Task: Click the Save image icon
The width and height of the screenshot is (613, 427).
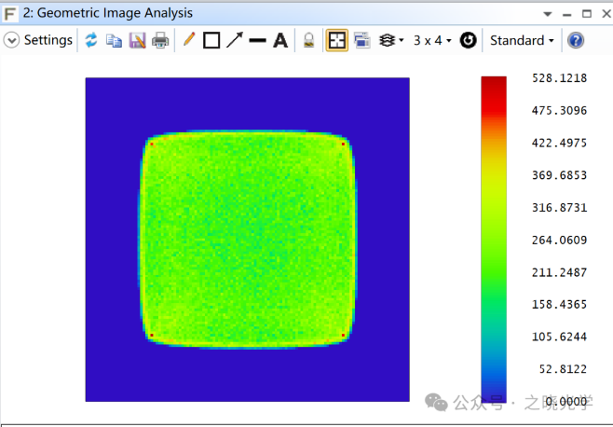Action: (137, 40)
